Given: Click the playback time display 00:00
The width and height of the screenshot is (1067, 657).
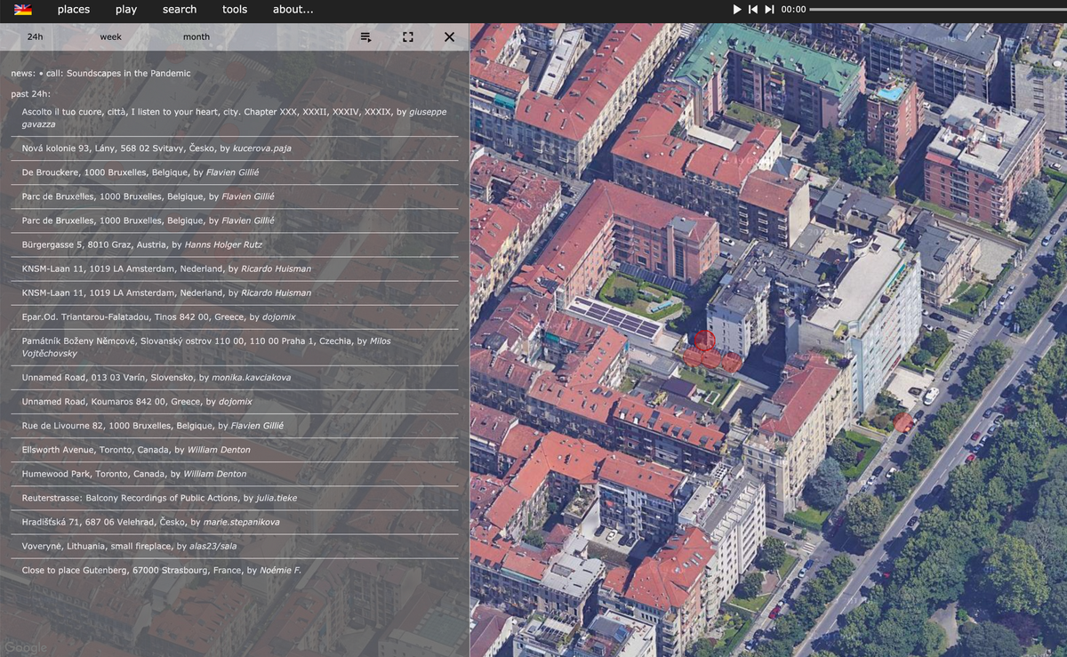Looking at the screenshot, I should (x=793, y=10).
